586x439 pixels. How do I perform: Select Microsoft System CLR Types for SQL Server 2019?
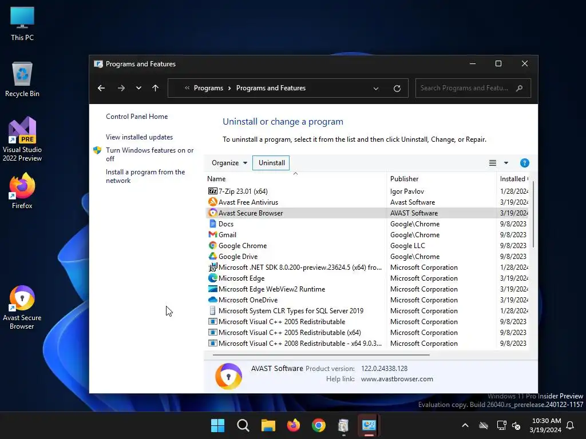point(368,310)
